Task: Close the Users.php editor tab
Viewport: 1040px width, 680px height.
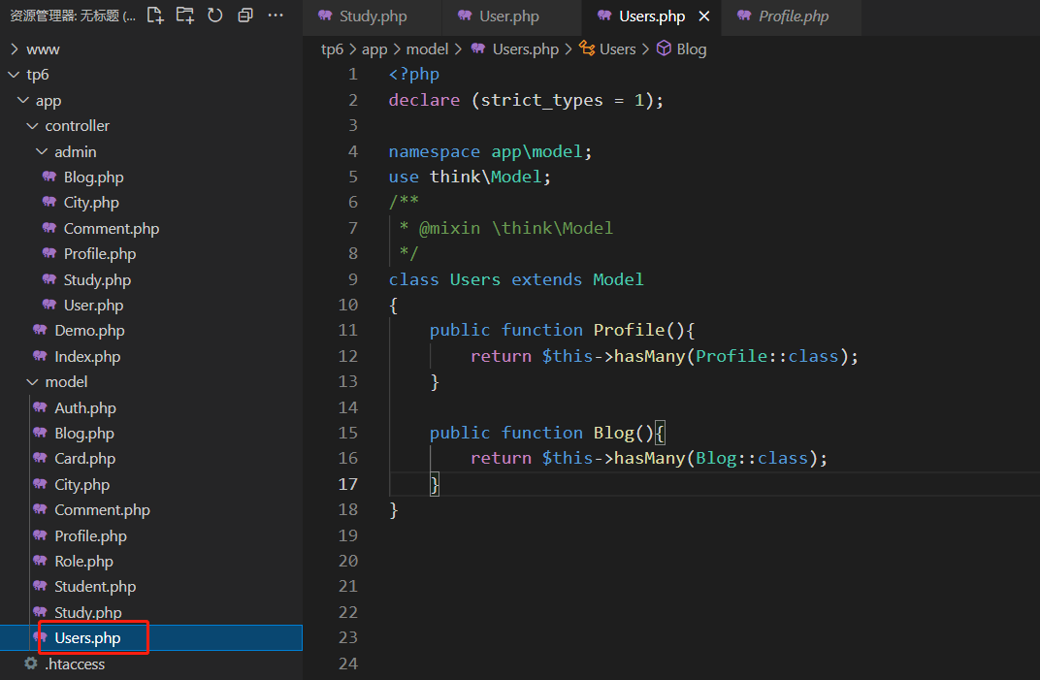Action: (x=704, y=16)
